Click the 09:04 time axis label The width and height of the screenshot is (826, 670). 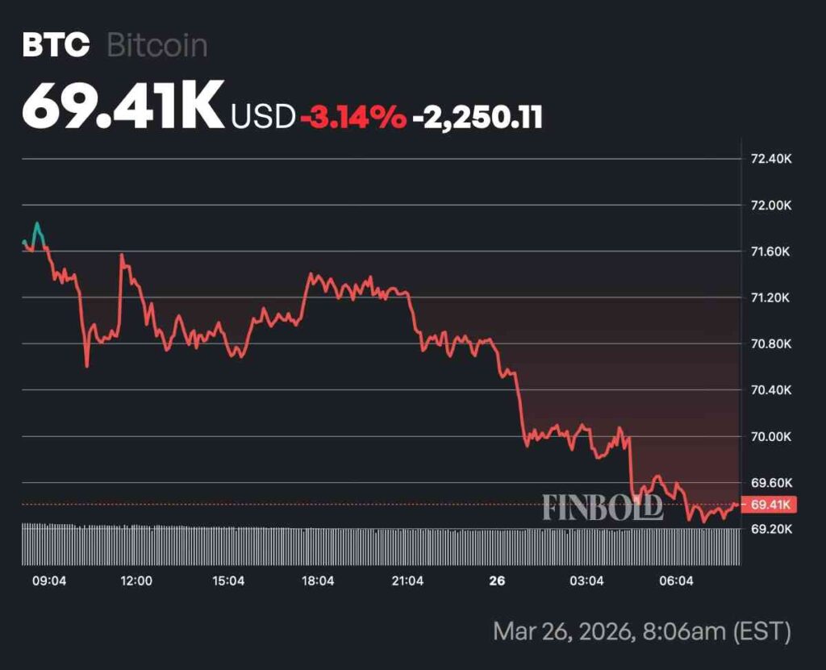coord(48,581)
